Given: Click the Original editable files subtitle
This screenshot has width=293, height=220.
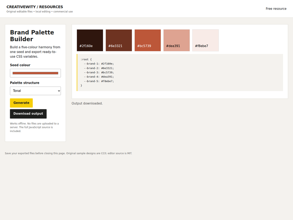Looking at the screenshot, I should [40, 12].
